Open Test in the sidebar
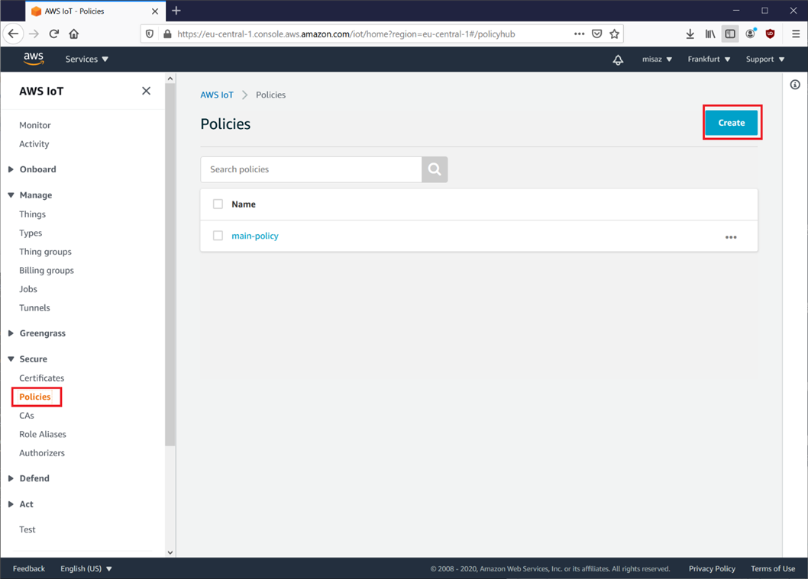The width and height of the screenshot is (808, 579). (27, 529)
